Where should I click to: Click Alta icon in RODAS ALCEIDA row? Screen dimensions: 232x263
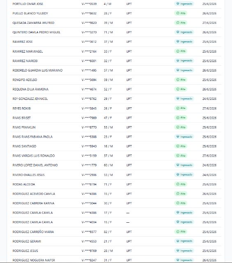pos(178,184)
